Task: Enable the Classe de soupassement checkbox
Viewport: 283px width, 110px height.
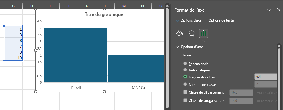Action: 185,100
